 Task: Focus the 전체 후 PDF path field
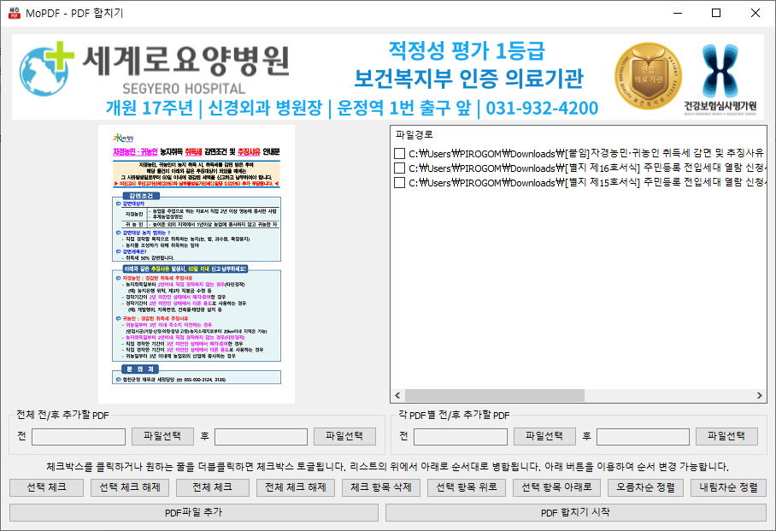(x=261, y=437)
